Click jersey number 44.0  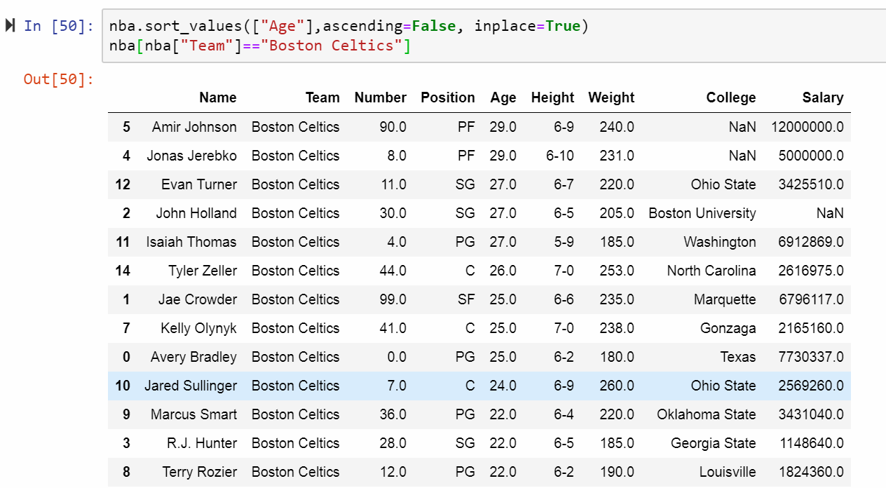393,271
